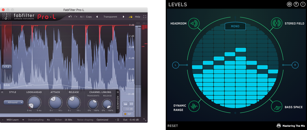The image size is (307, 130).
Task: Click the ADVANCED vertical label
Action: [118, 102]
